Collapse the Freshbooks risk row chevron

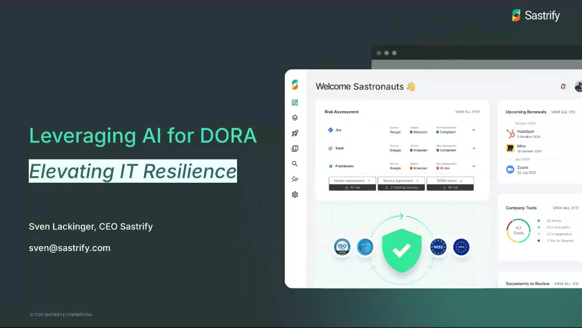[474, 166]
